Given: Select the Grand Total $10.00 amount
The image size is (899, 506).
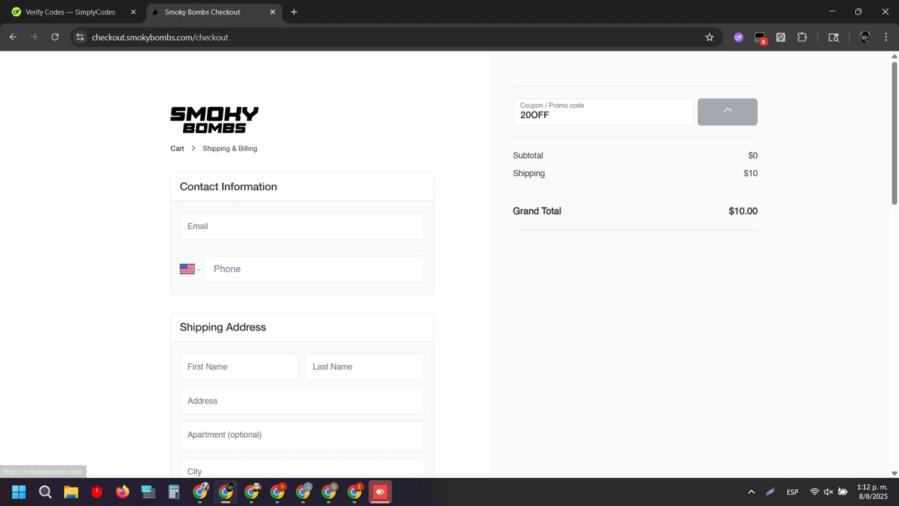Looking at the screenshot, I should [x=743, y=211].
